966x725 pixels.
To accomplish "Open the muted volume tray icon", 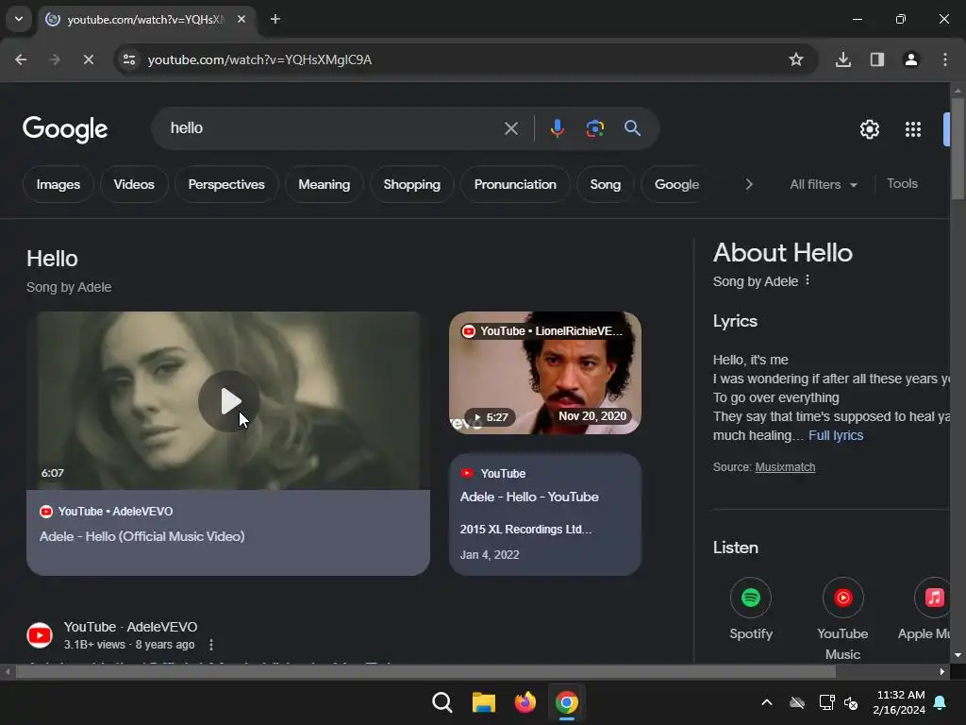I will [x=852, y=702].
